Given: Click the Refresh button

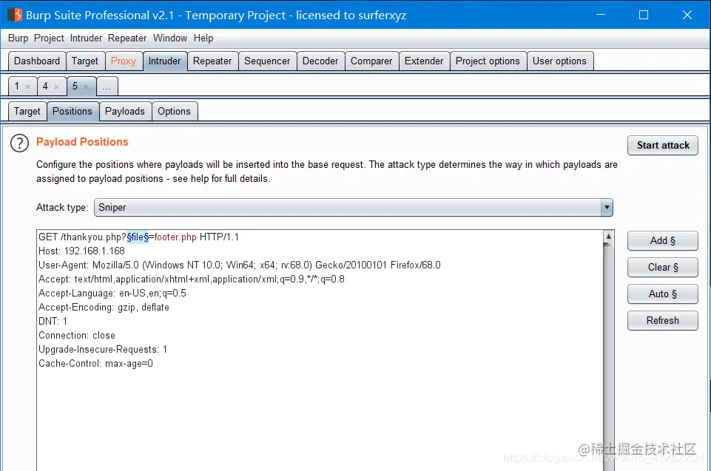Looking at the screenshot, I should [x=662, y=320].
